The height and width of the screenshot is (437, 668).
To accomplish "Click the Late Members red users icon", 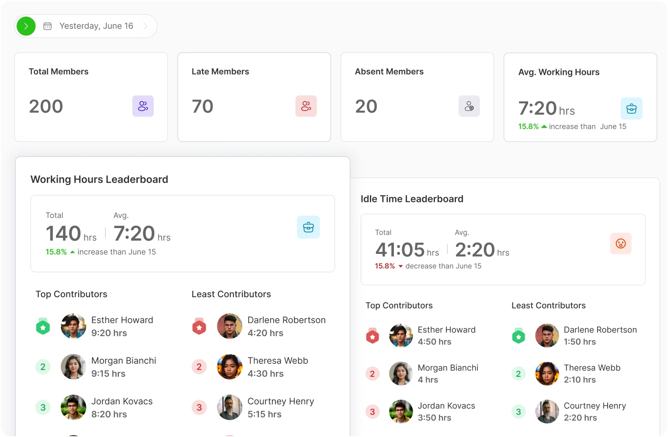I will click(306, 106).
